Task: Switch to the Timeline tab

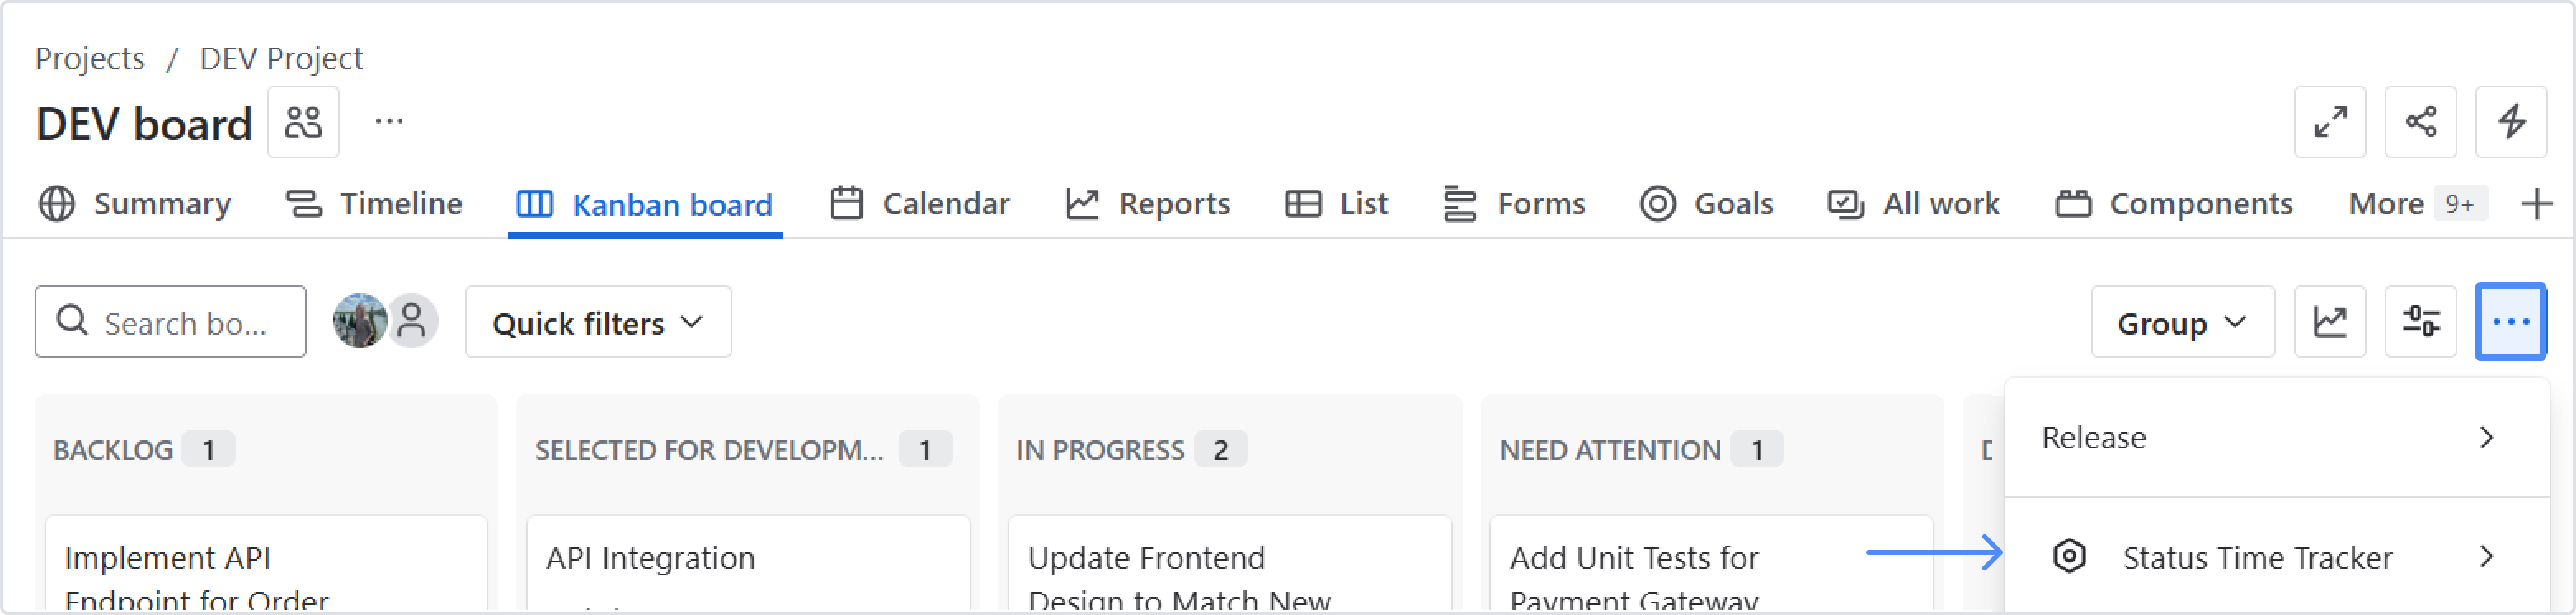Action: tap(375, 204)
